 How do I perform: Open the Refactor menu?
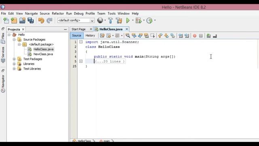tap(58, 13)
